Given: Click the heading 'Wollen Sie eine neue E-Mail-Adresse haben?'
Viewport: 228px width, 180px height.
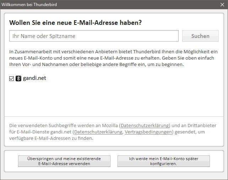Looking at the screenshot, I should [x=75, y=23].
